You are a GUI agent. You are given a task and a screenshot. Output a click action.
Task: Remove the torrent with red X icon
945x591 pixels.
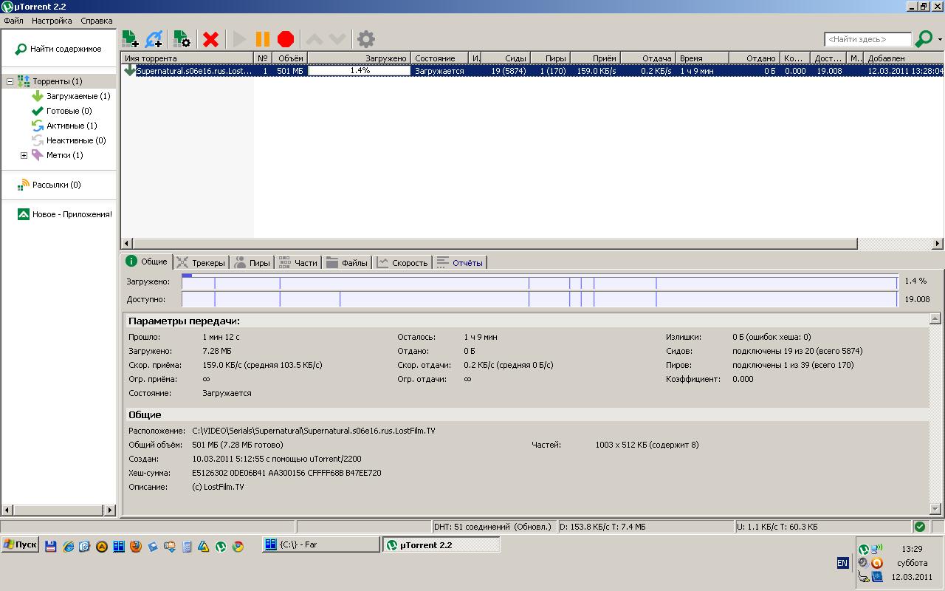(x=210, y=38)
